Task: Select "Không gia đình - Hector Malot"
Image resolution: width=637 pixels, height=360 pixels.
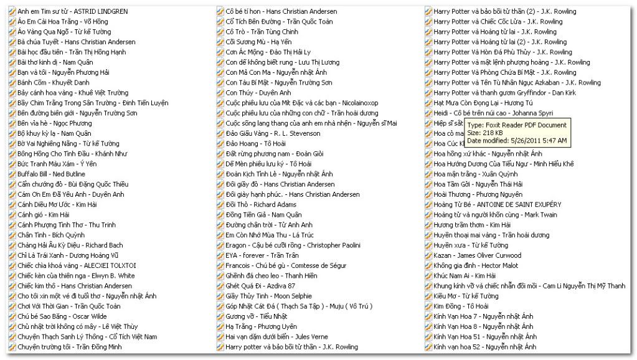Action: point(476,265)
